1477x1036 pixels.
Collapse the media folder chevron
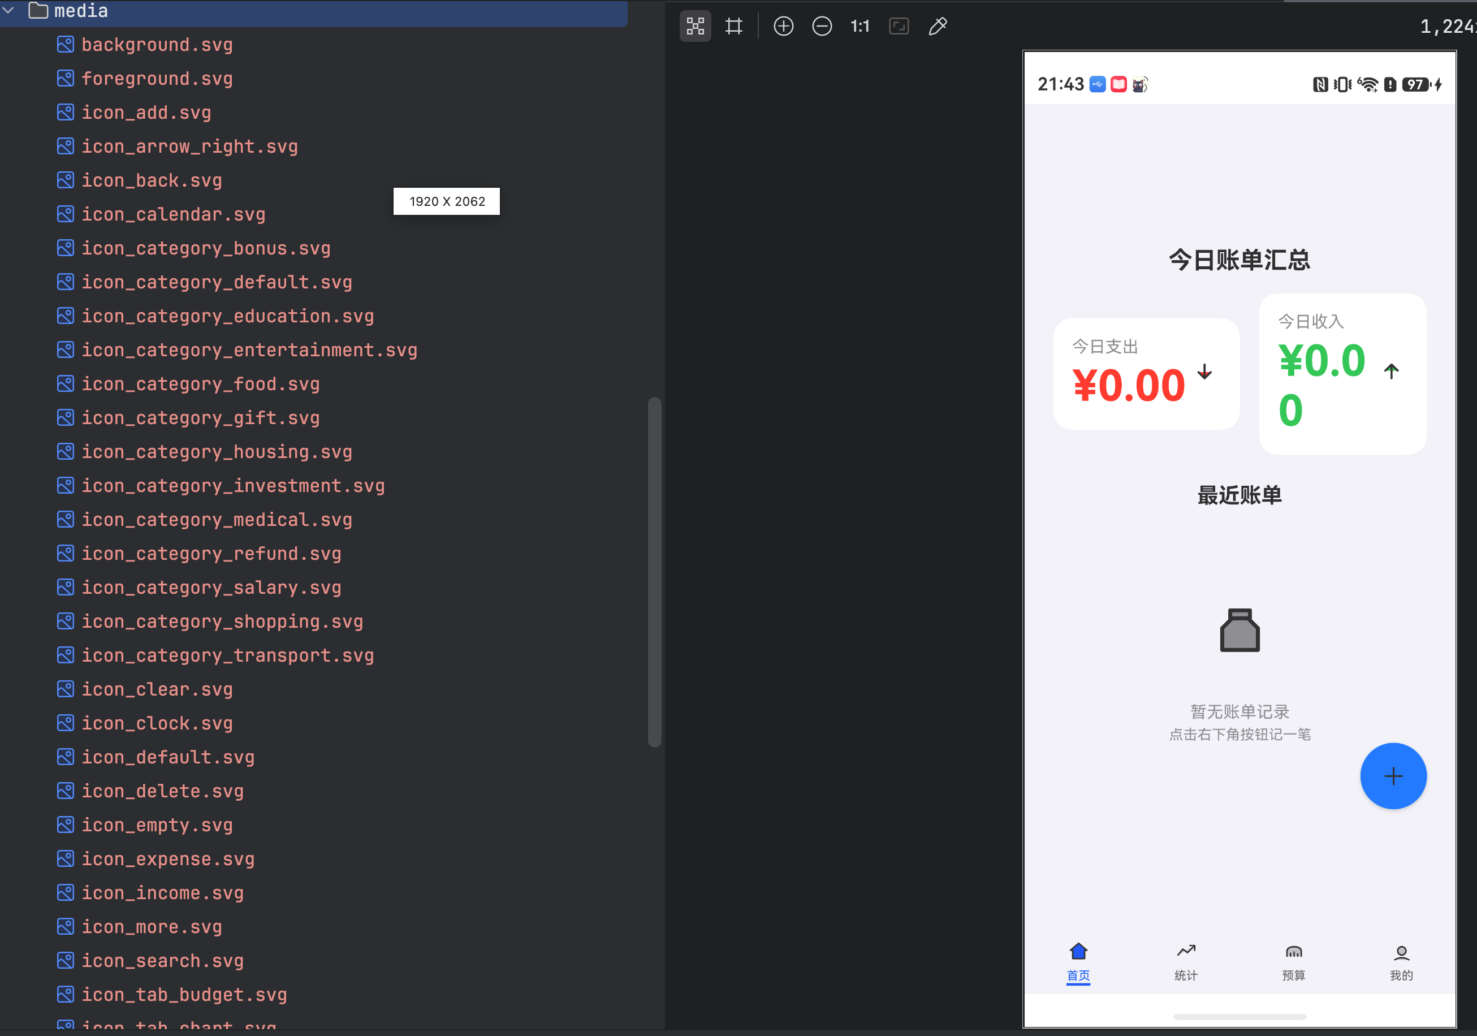click(x=9, y=10)
